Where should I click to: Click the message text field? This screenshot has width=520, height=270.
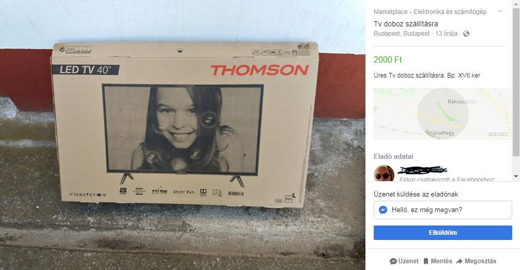[x=443, y=210]
